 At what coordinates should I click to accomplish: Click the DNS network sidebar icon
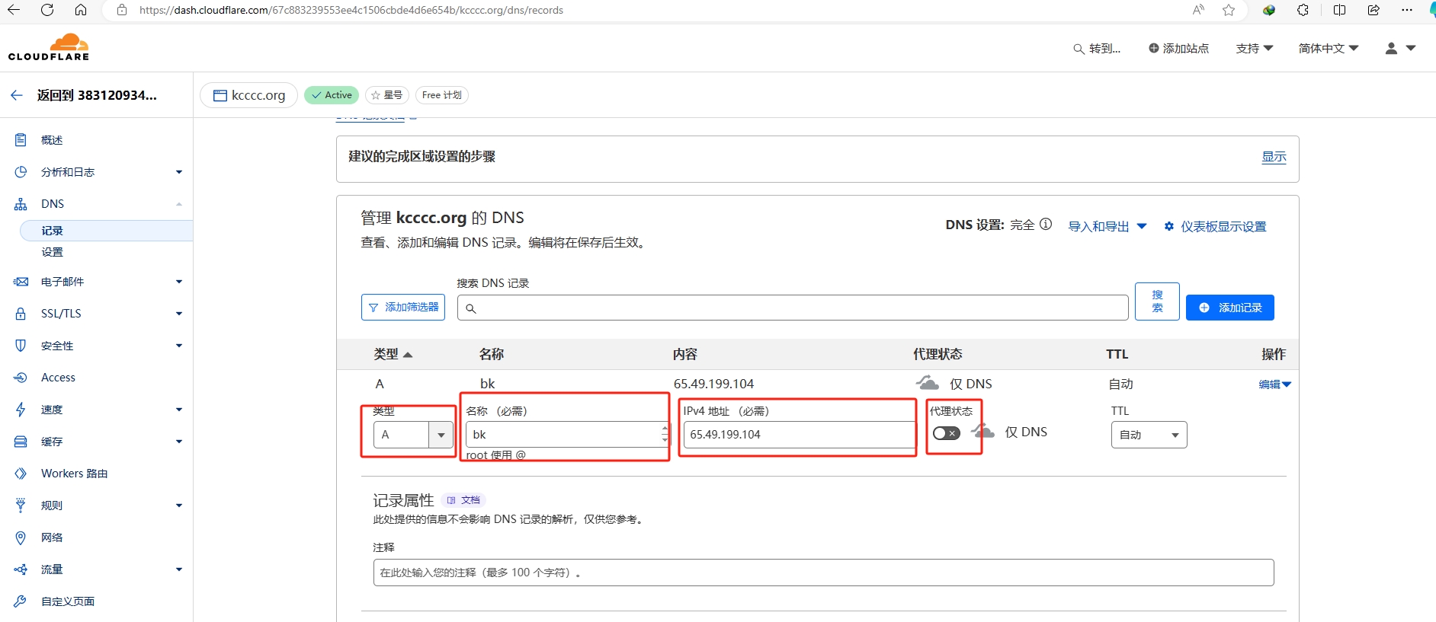coord(21,204)
